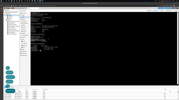The height and width of the screenshot is (100, 179).
Task: Sort by the Status column header
Action: point(165,89)
